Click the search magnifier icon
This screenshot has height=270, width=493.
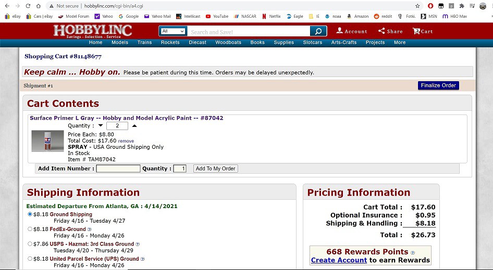(x=318, y=31)
